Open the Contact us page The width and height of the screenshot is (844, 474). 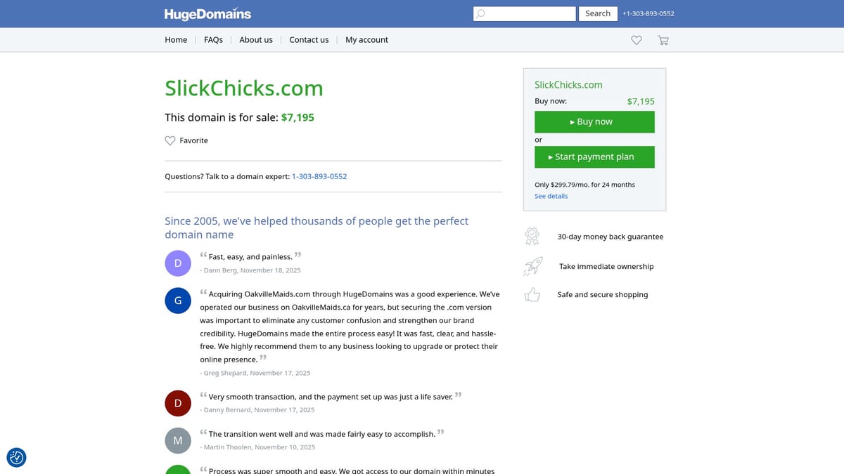click(x=309, y=40)
